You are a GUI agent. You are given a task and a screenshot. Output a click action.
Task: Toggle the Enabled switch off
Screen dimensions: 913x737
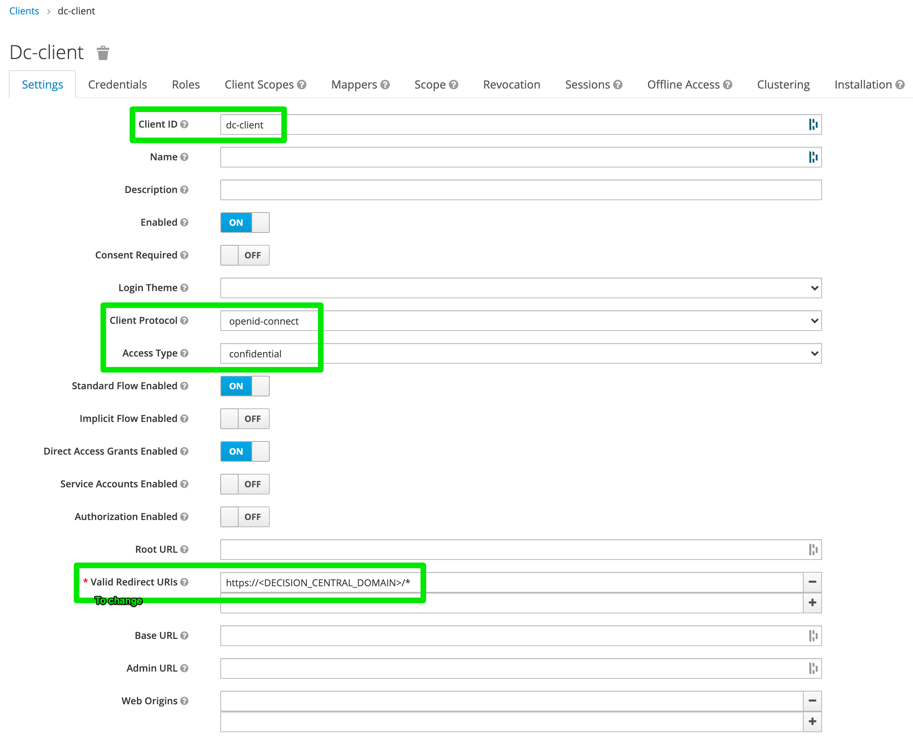[245, 223]
